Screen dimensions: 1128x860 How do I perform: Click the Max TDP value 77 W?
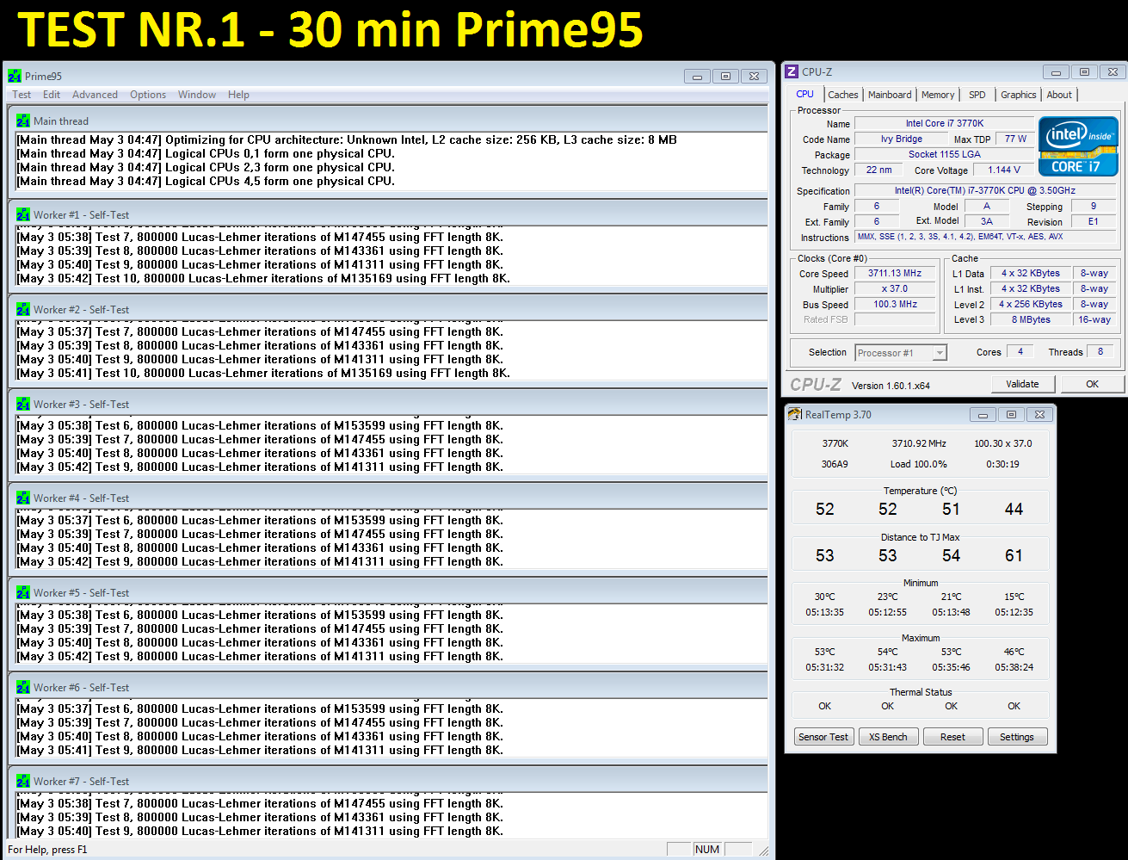tap(1016, 139)
